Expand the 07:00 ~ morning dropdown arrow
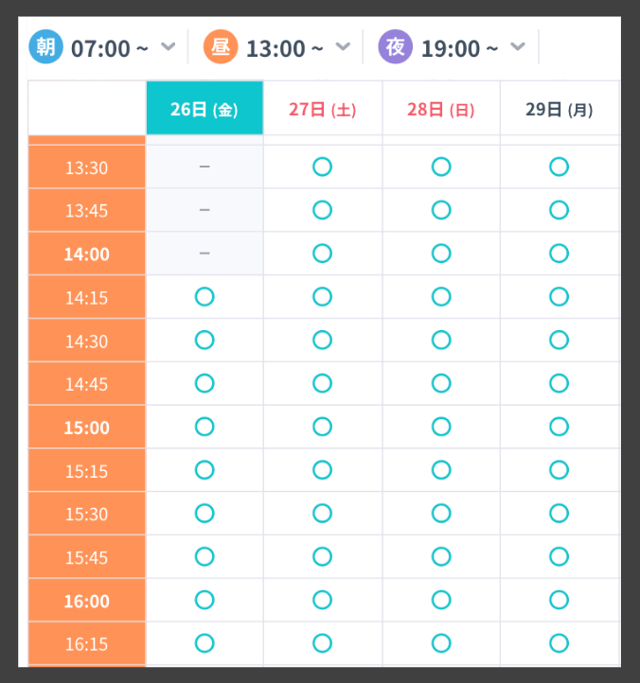Screen dimensions: 640x683 coord(168,46)
